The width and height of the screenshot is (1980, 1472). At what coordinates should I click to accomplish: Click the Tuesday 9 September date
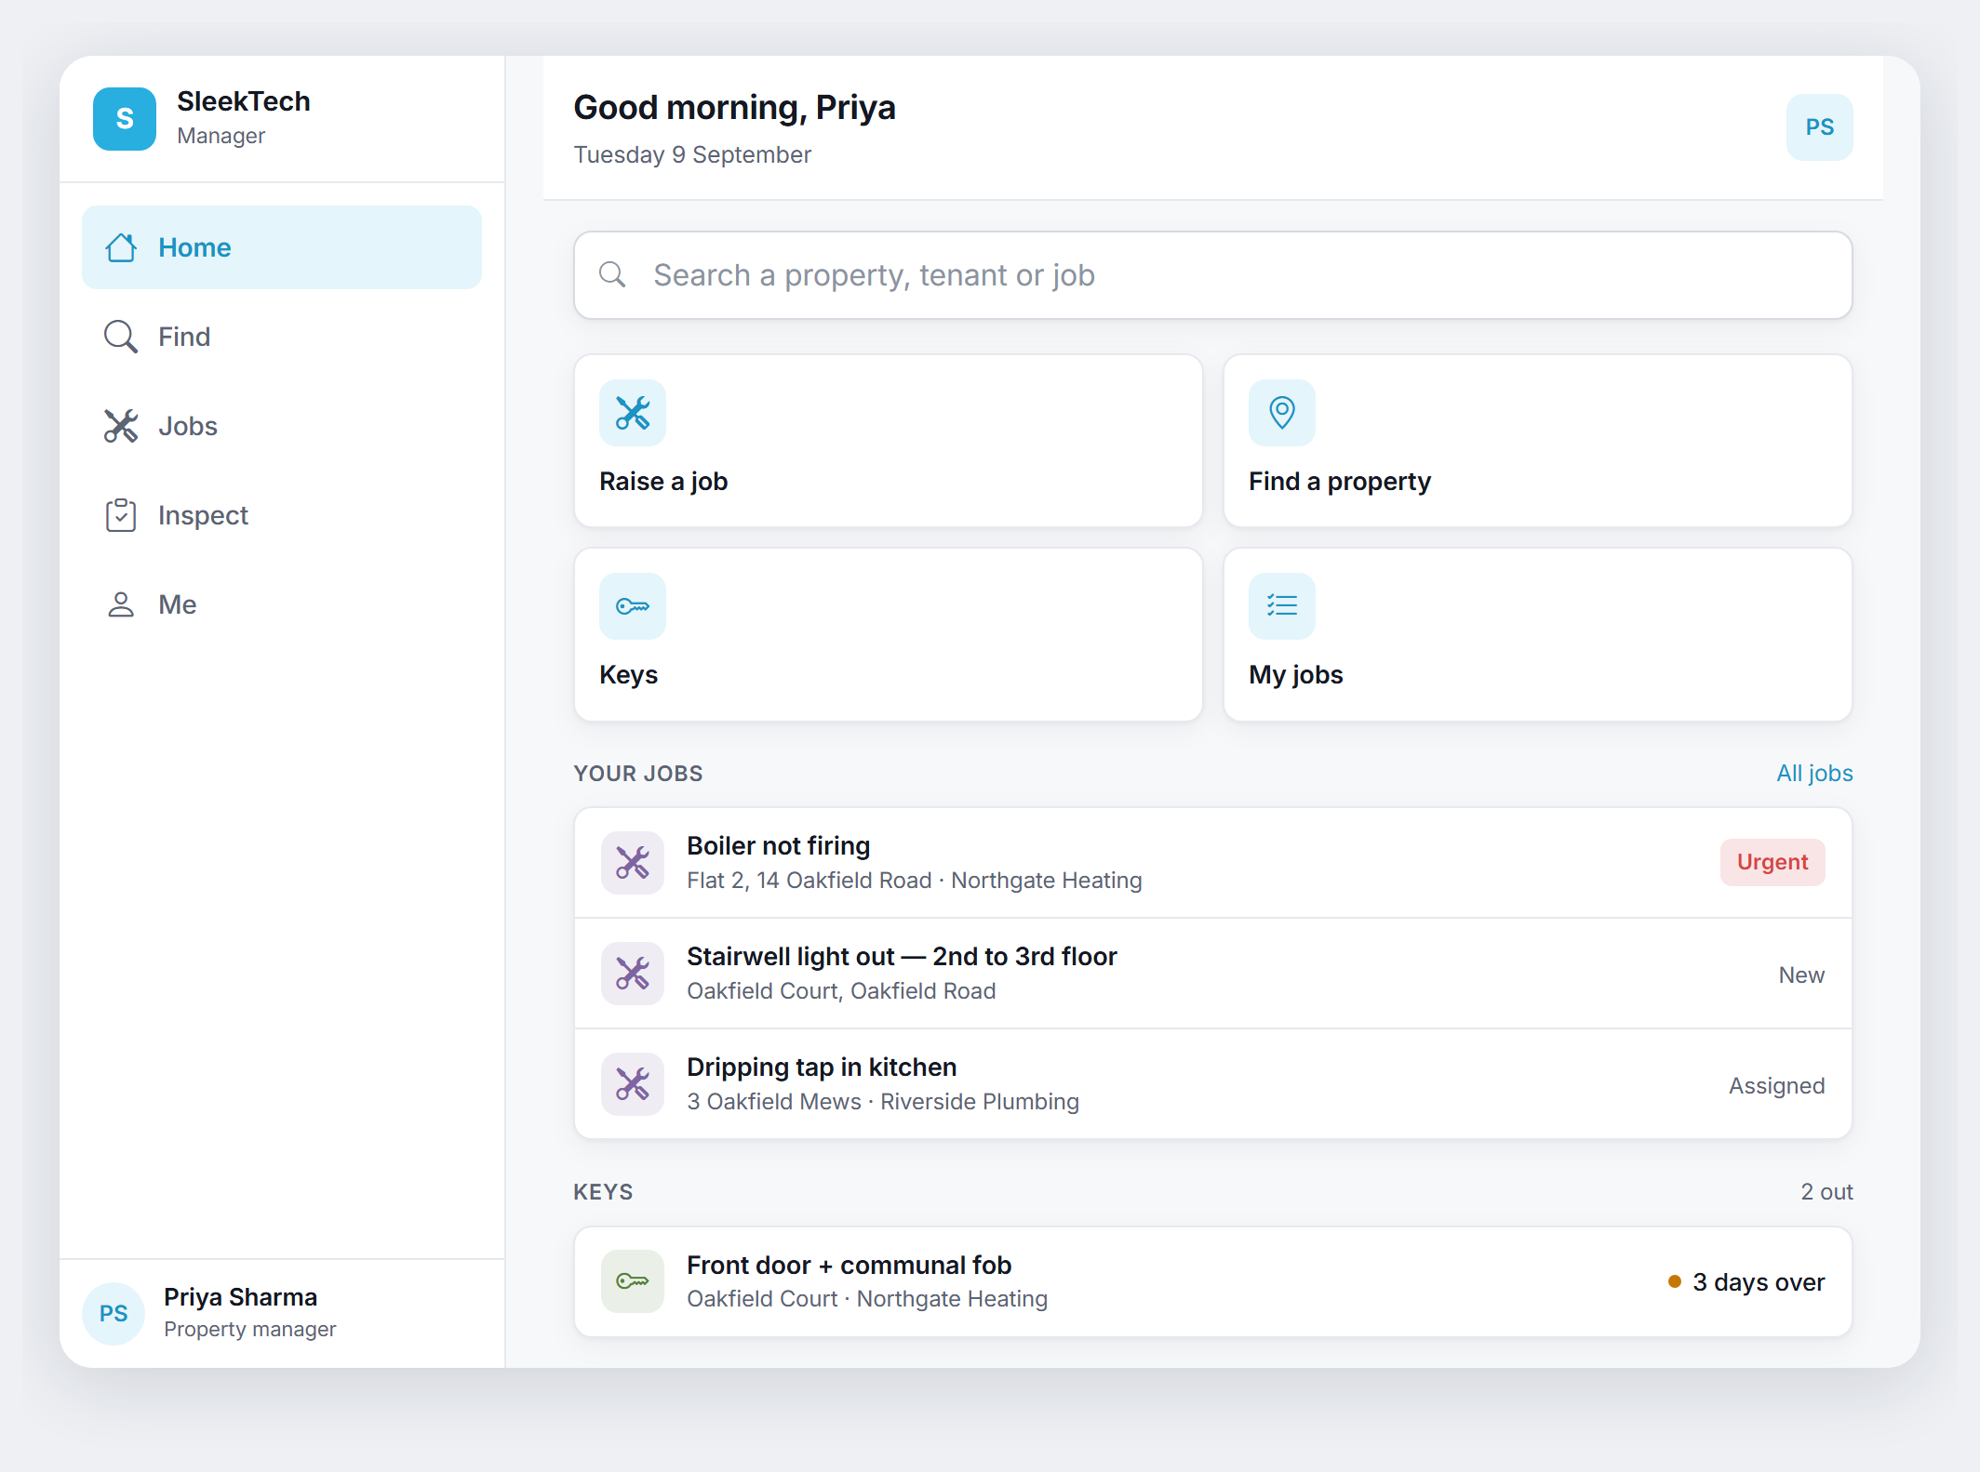click(x=692, y=154)
